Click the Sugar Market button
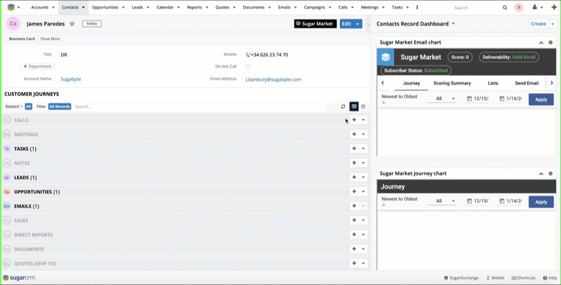This screenshot has height=285, width=561. (315, 24)
